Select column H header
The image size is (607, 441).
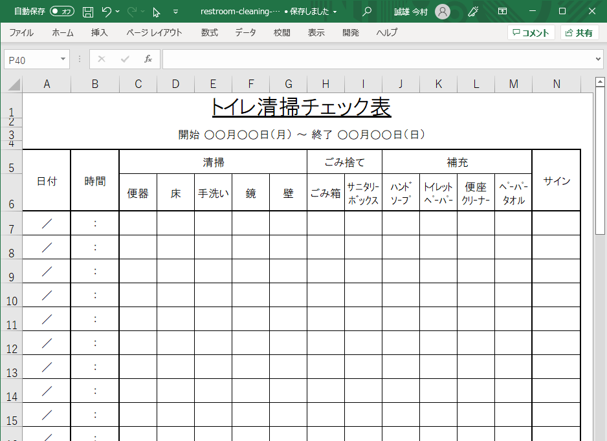pyautogui.click(x=326, y=83)
